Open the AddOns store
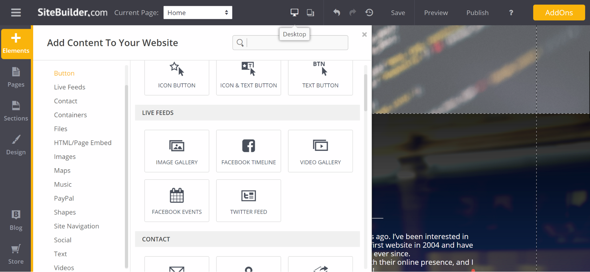590x272 pixels. coord(559,13)
